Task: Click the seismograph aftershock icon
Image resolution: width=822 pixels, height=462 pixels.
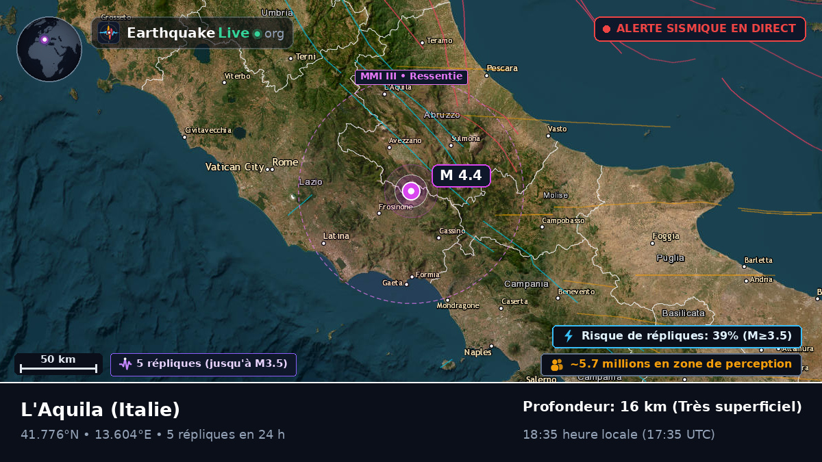Action: coord(125,364)
